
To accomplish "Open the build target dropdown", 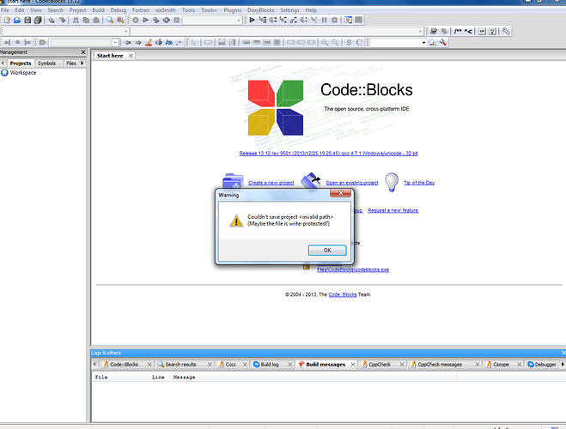I will pos(239,21).
